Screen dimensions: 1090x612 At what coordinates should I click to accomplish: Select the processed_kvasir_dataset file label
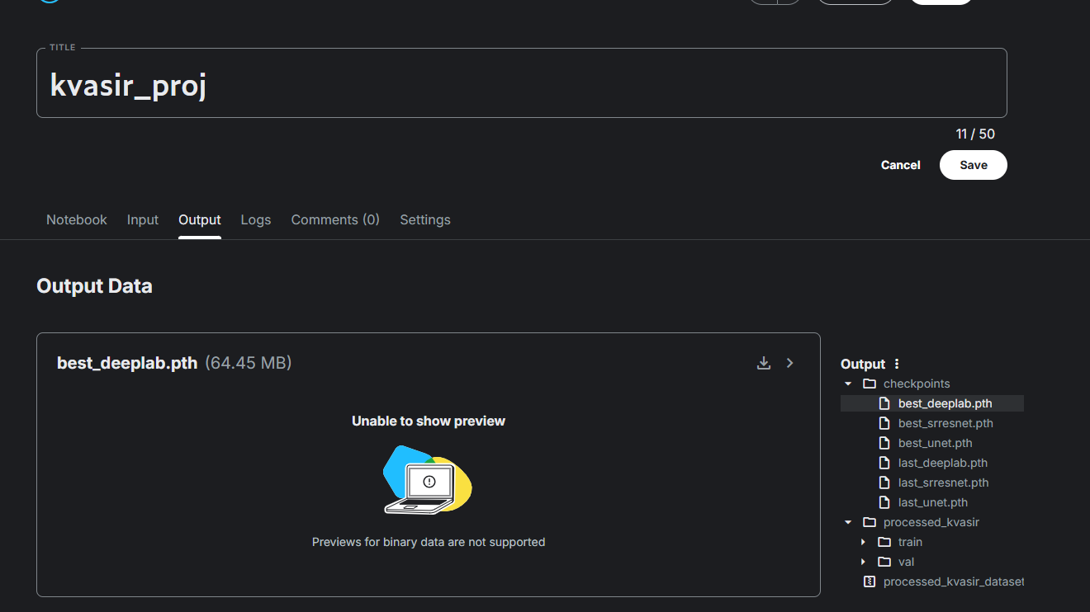tap(954, 581)
